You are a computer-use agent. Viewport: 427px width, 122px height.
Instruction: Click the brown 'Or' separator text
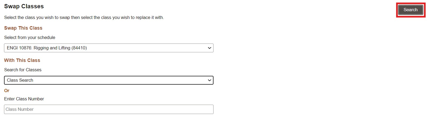[x=7, y=91]
